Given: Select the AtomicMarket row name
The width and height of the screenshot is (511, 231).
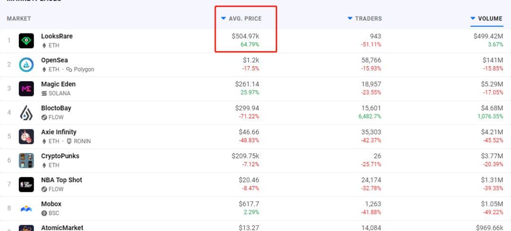Looking at the screenshot, I should [x=62, y=227].
